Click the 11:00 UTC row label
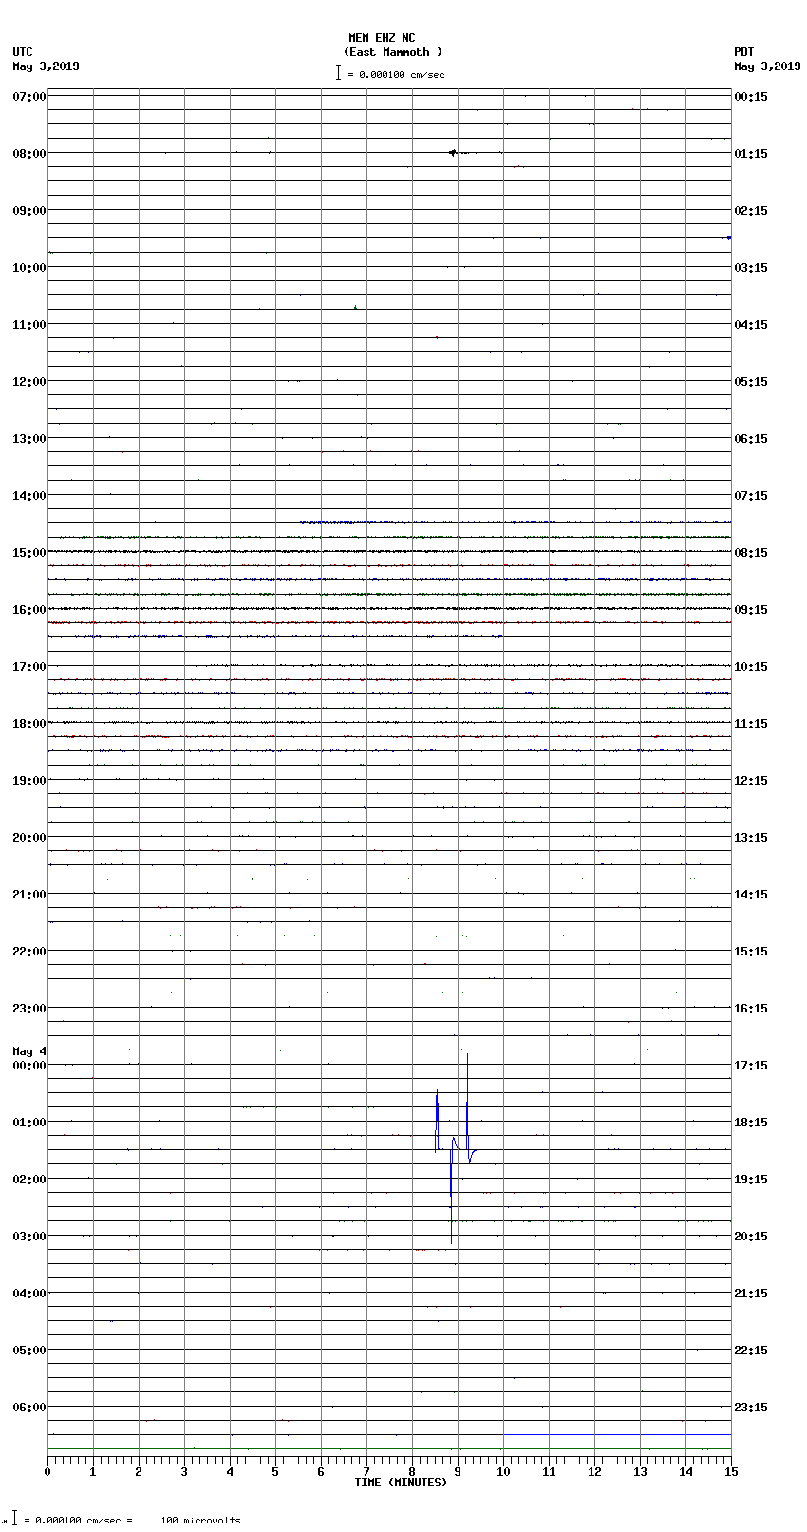 point(29,325)
